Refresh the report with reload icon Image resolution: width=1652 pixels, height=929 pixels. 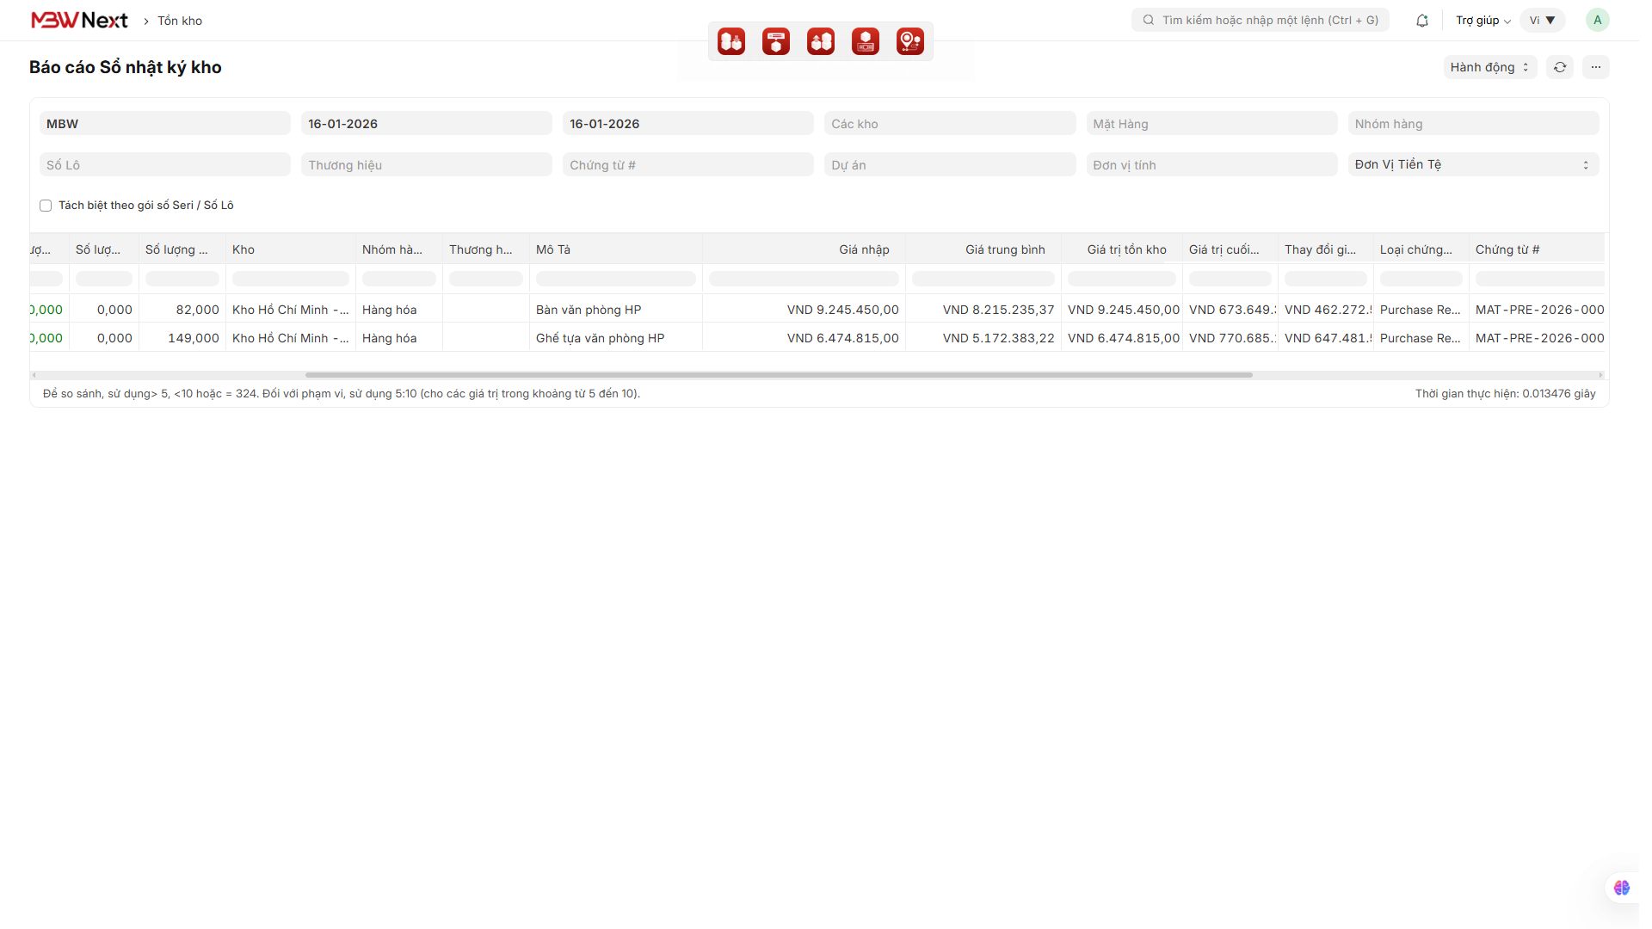tap(1560, 67)
